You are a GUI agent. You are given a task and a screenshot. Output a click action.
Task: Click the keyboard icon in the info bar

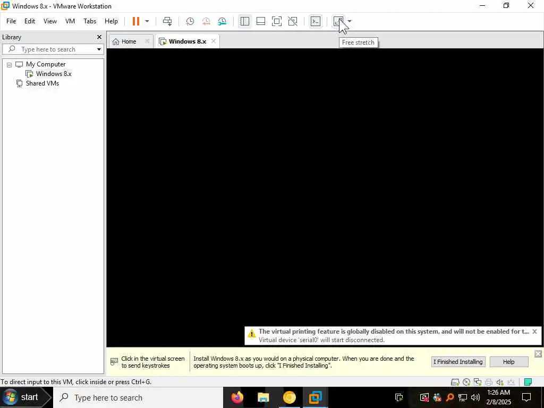pyautogui.click(x=114, y=362)
